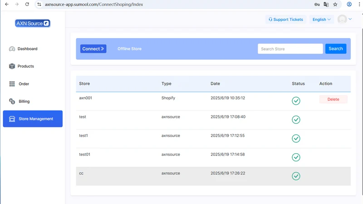Reload the page with the refresh icon
The height and width of the screenshot is (204, 363).
point(27,5)
